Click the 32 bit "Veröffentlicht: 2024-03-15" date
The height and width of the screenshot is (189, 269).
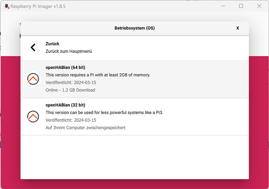[x=71, y=120]
